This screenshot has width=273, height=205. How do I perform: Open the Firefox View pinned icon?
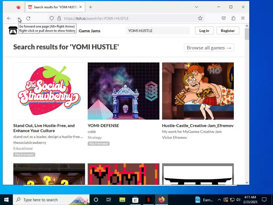(x=18, y=7)
